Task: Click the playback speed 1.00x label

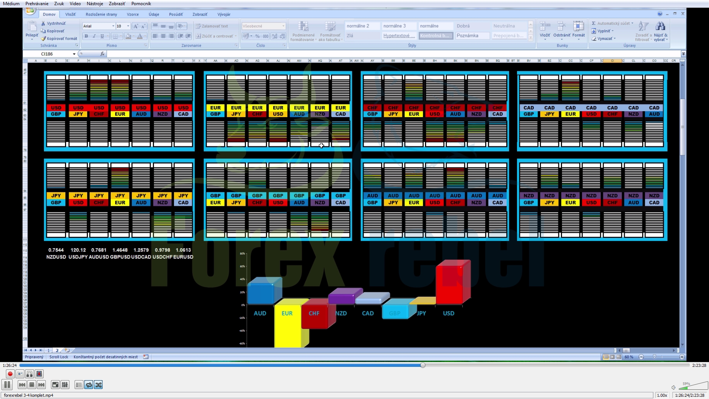Action: coord(662,395)
